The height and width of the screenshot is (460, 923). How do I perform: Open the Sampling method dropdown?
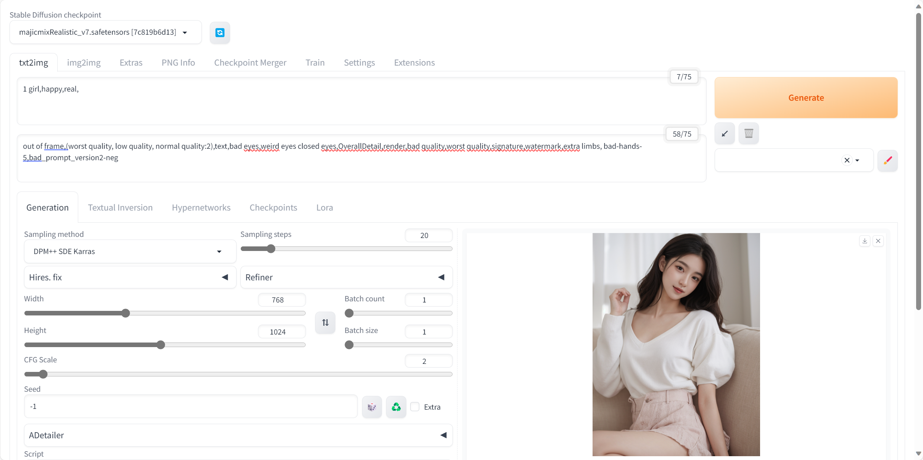[x=130, y=251]
